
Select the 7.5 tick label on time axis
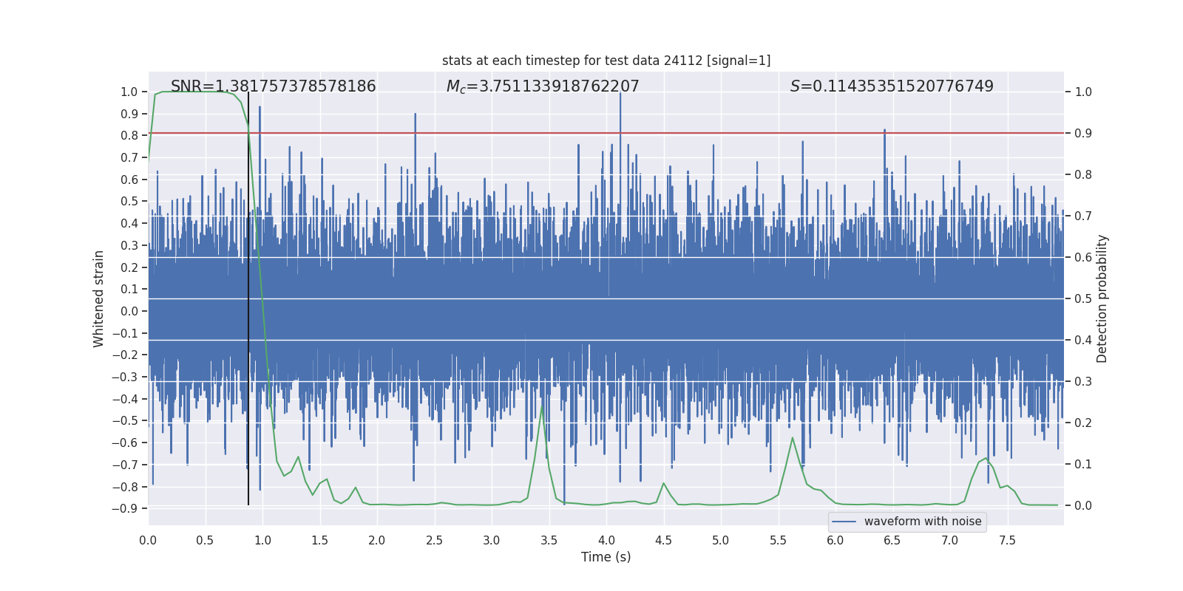(1007, 540)
